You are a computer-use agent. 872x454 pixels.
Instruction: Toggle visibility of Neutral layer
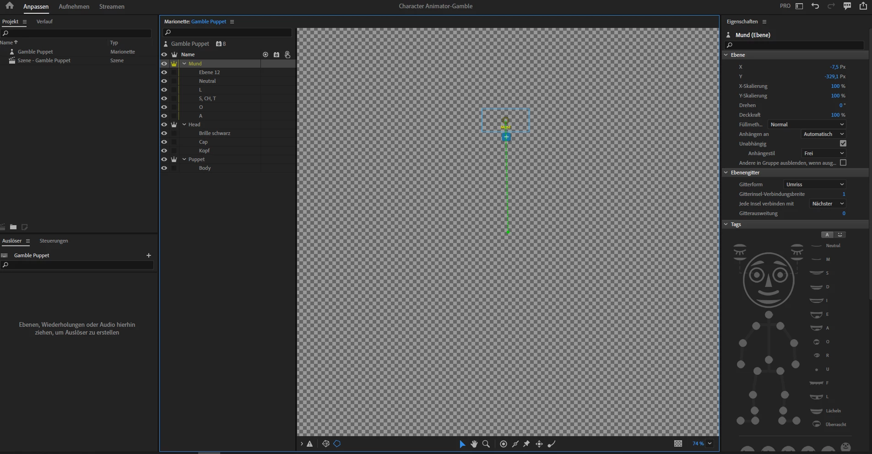click(x=164, y=81)
